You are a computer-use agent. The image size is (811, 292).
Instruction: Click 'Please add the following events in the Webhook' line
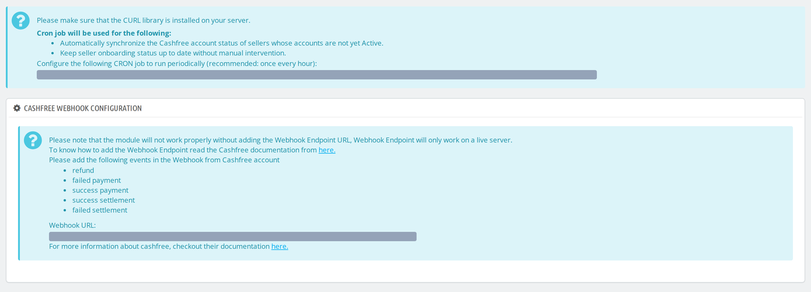tap(164, 160)
